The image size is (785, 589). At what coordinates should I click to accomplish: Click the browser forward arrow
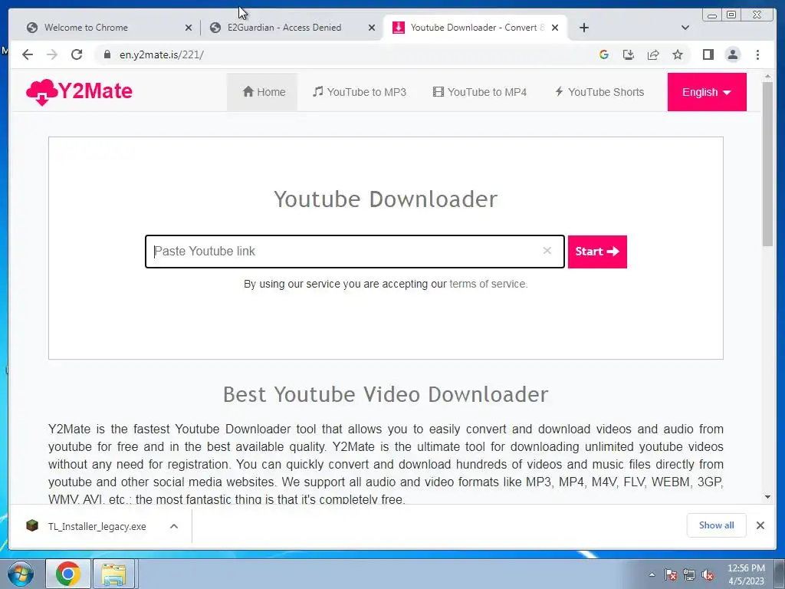point(52,54)
